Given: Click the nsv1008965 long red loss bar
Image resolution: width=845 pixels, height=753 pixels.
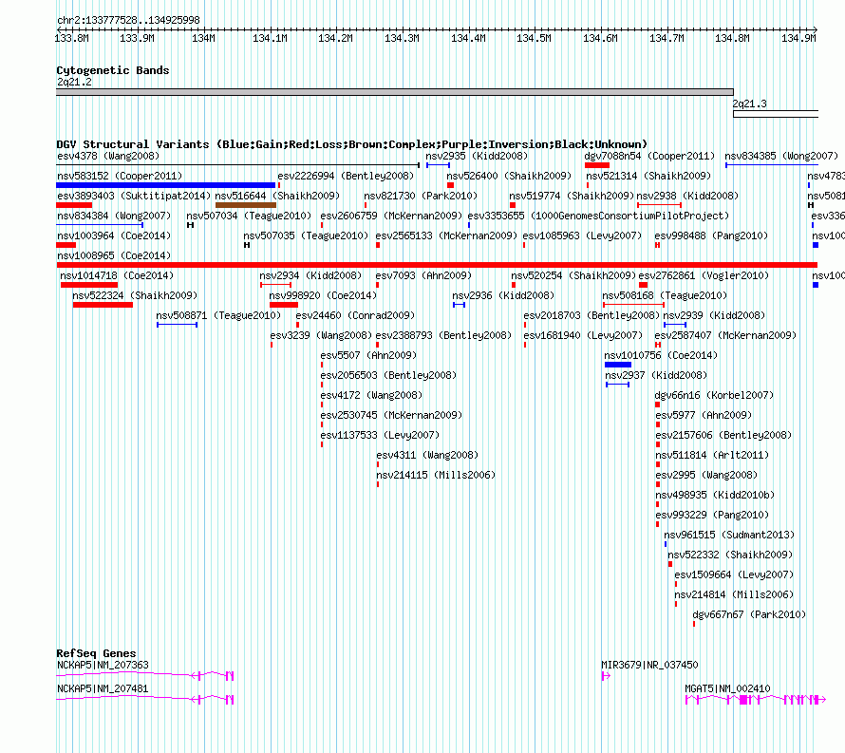Looking at the screenshot, I should click(437, 265).
